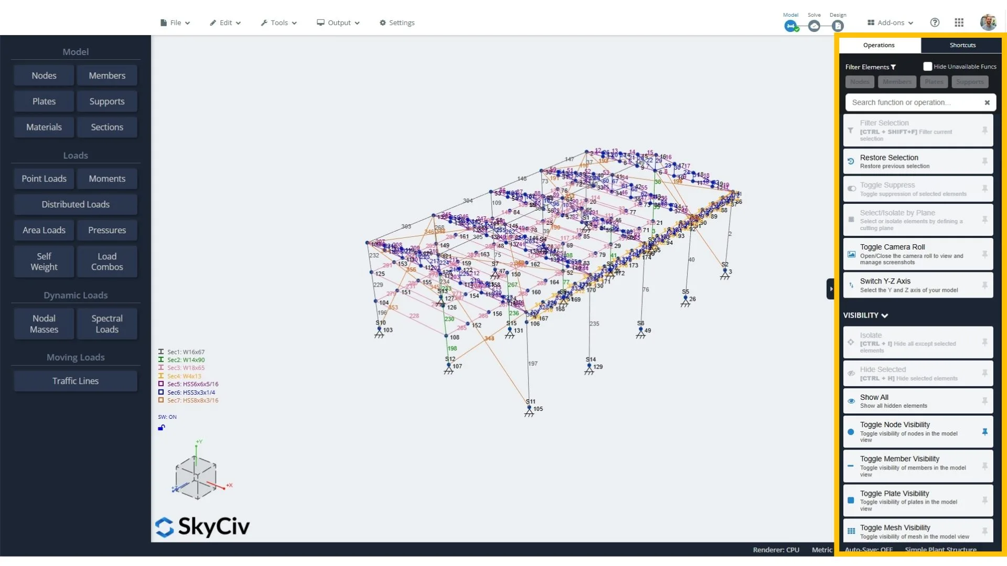
Task: Click the self-weight lock icon
Action: pyautogui.click(x=162, y=428)
